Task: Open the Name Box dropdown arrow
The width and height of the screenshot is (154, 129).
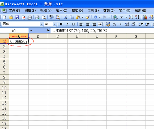Action: tap(31, 31)
